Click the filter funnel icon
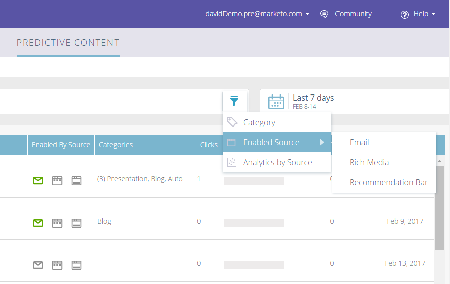The height and width of the screenshot is (284, 450). 234,101
